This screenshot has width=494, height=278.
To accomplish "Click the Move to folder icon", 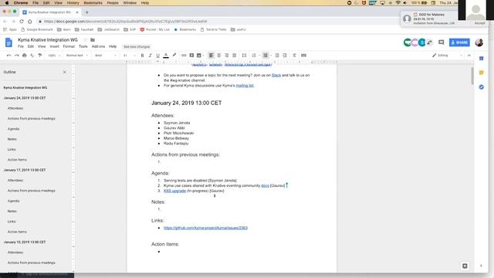I will coord(93,40).
